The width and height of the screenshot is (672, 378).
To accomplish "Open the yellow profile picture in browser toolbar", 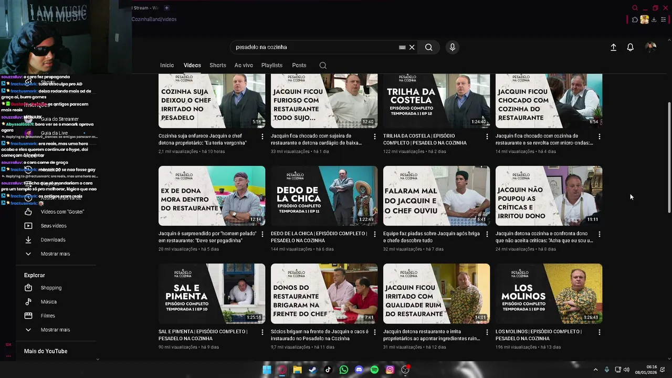I will [x=644, y=19].
